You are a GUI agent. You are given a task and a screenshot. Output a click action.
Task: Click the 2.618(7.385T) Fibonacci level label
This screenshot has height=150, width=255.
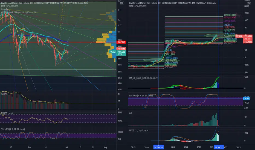coord(229,27)
